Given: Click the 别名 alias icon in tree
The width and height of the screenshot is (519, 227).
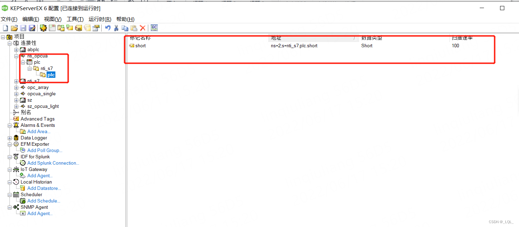Looking at the screenshot, I should pos(16,112).
